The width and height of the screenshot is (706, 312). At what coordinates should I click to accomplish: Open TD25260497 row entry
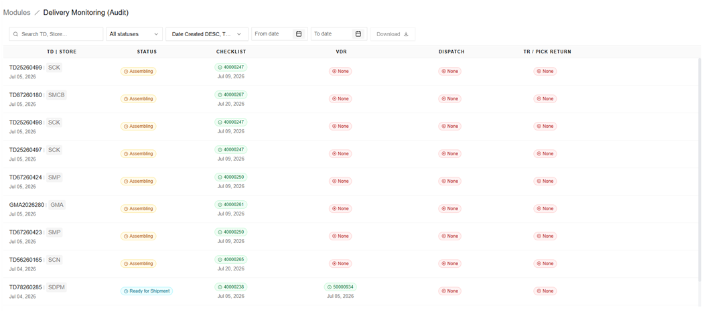pos(25,150)
